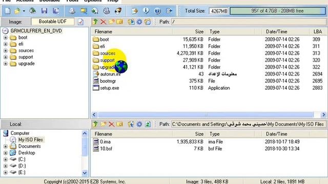The image size is (328, 184).
Task: Open an image file with the folder icon
Action: tap(17, 11)
